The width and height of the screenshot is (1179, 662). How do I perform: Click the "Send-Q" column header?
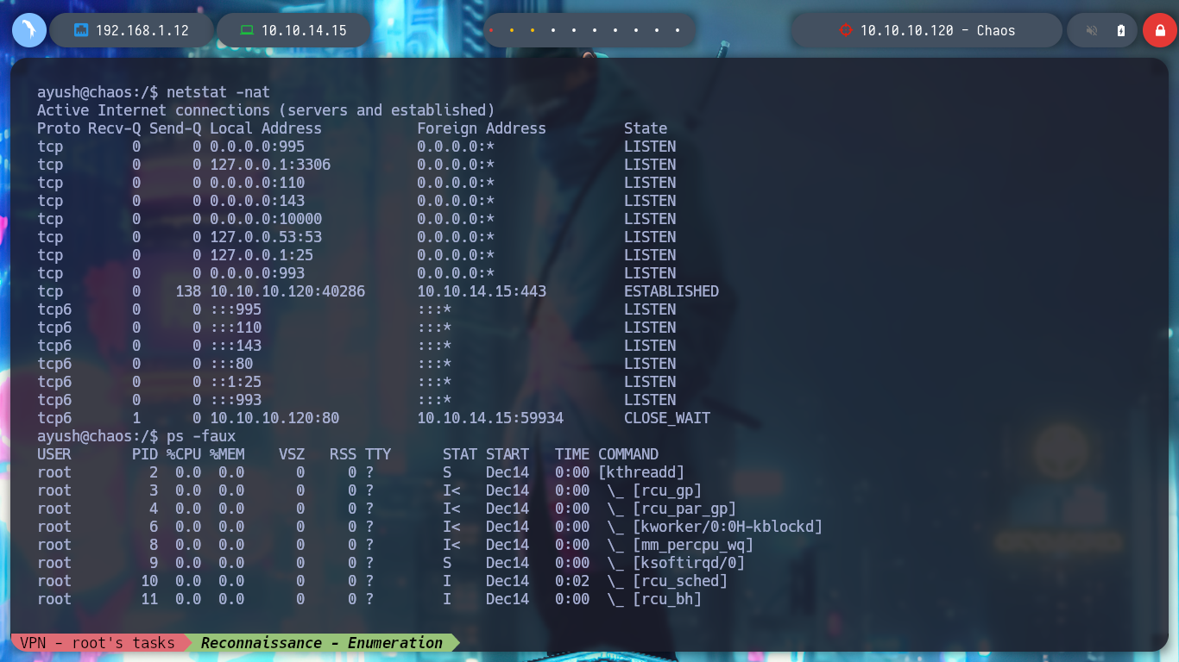(175, 128)
